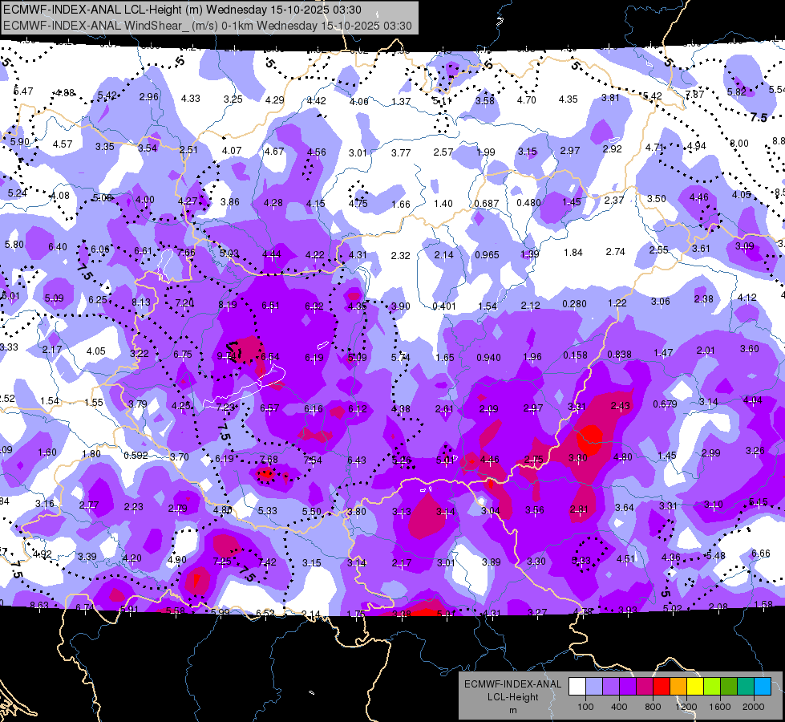The height and width of the screenshot is (722, 785).
Task: Click the teal legend color swatch
Action: (746, 687)
